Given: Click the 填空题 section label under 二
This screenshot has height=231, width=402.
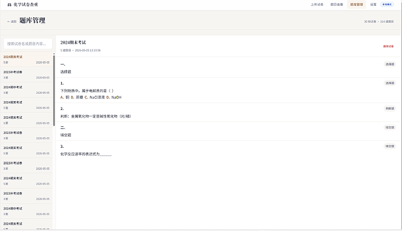Looking at the screenshot, I should point(66,135).
